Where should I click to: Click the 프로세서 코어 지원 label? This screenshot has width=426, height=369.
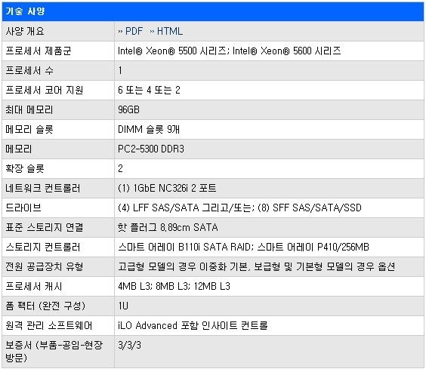pyautogui.click(x=45, y=90)
